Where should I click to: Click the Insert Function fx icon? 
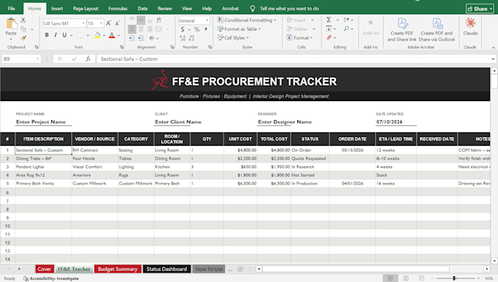[x=88, y=59]
